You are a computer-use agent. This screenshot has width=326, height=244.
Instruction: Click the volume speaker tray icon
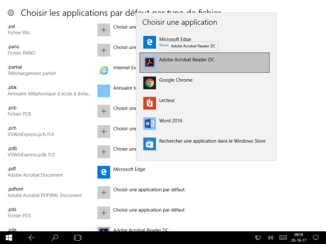click(271, 238)
